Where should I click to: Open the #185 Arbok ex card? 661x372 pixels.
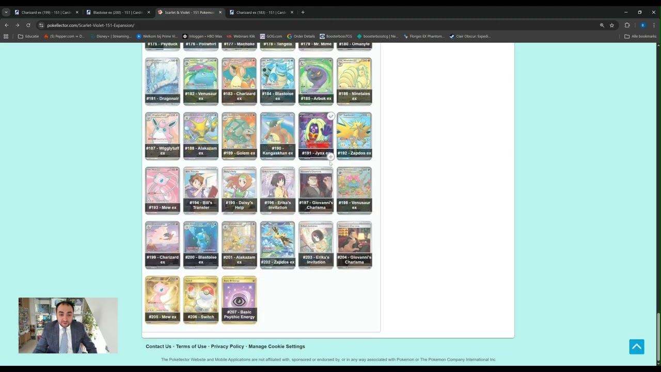click(316, 81)
